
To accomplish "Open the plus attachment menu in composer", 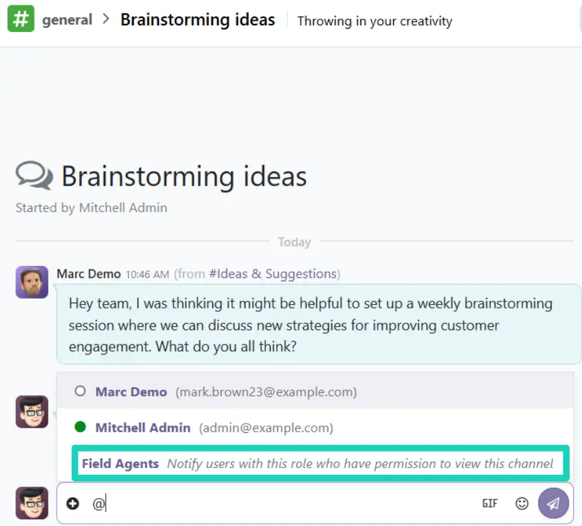I will [x=73, y=504].
